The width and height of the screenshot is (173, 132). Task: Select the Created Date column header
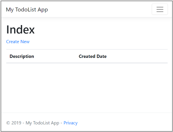[x=93, y=56]
